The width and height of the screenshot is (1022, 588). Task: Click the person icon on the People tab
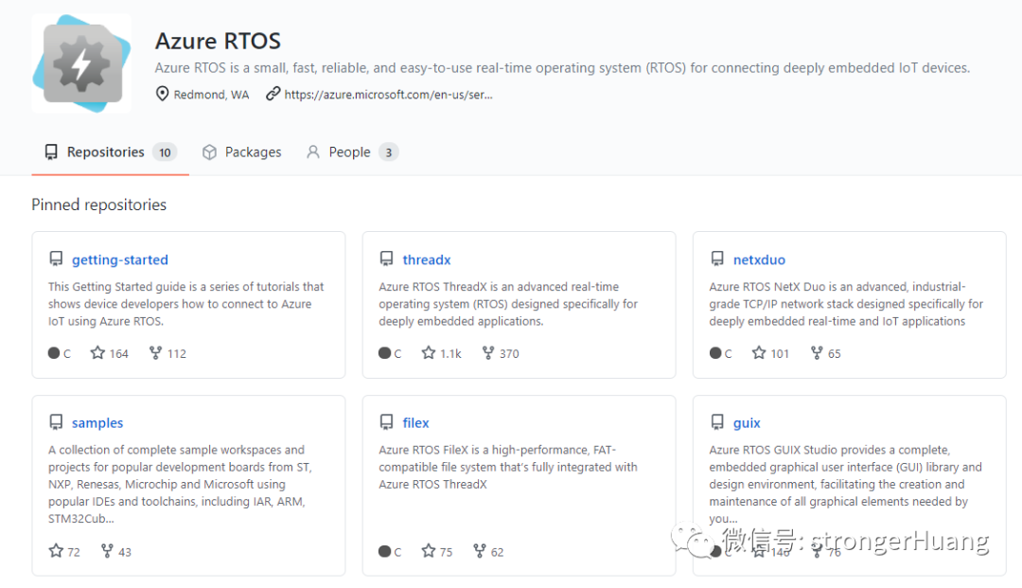coord(313,151)
